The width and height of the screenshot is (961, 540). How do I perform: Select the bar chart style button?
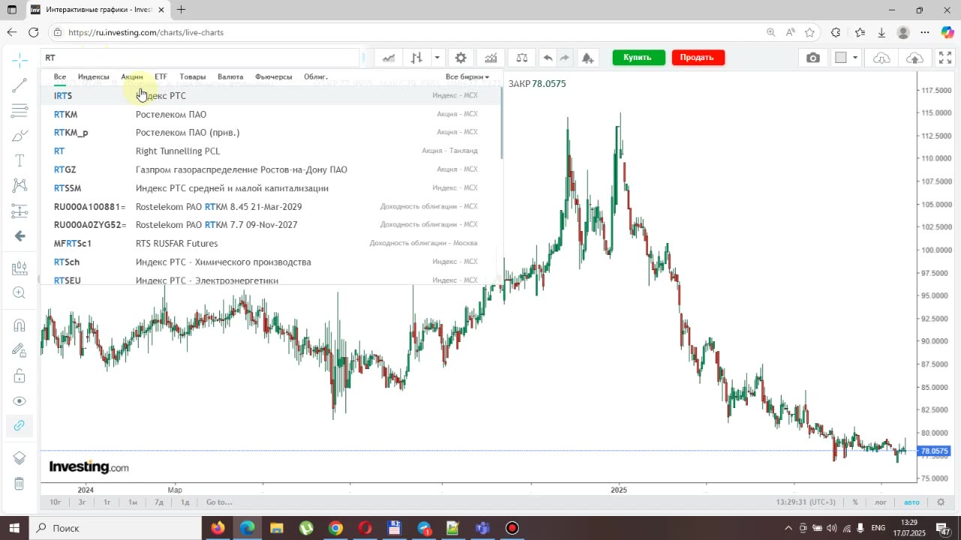[x=417, y=58]
